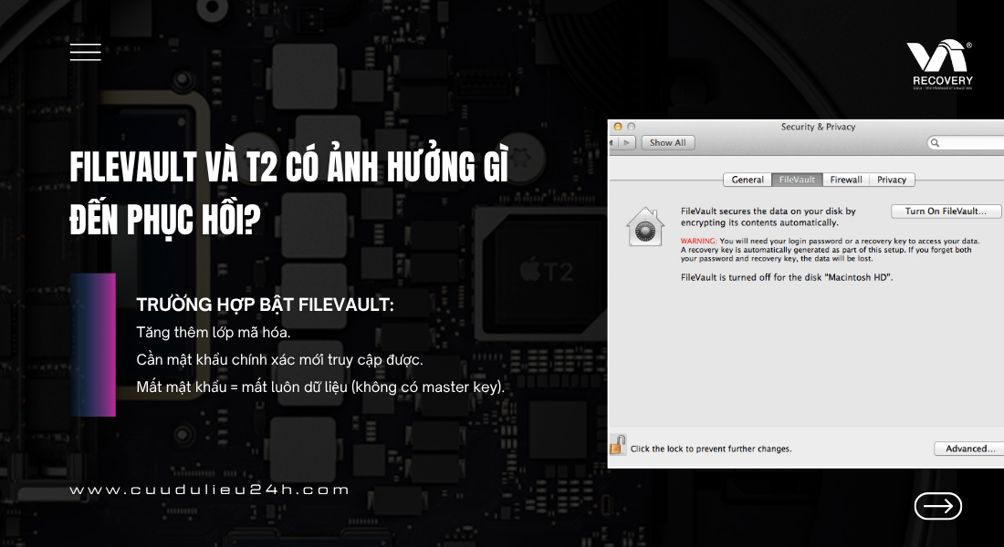Click "Click the lock to prevent further changes" text

click(711, 449)
